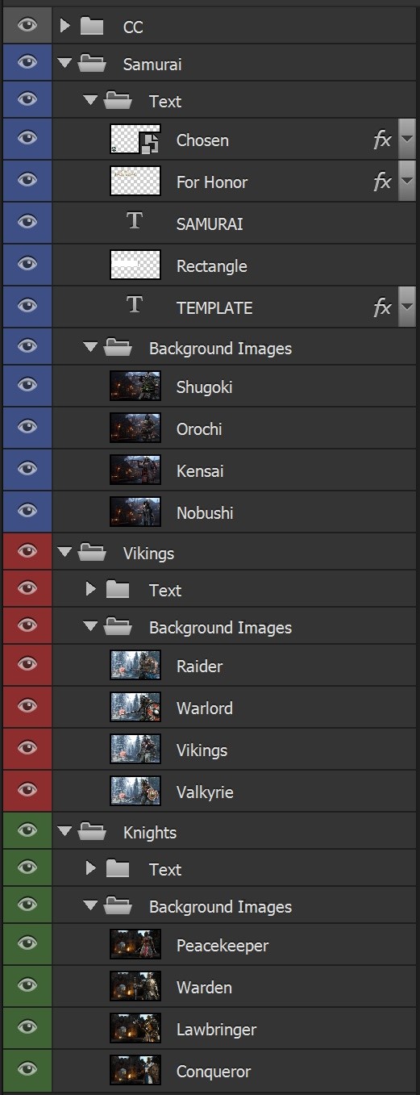The image size is (420, 1095).
Task: Select the Shugoki layer thumbnail
Action: pyautogui.click(x=135, y=387)
